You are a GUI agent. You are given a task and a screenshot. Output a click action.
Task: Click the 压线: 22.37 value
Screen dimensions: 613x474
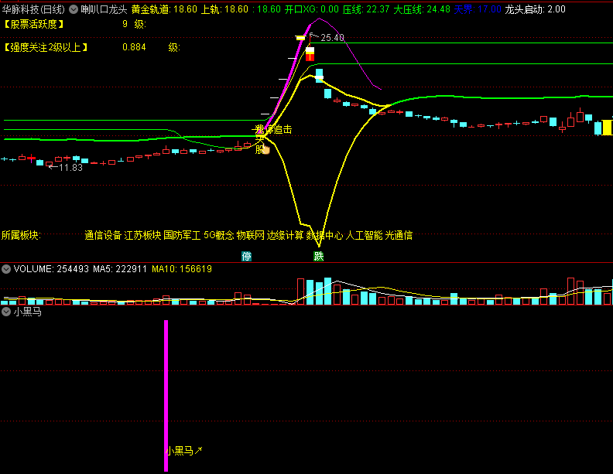point(366,9)
